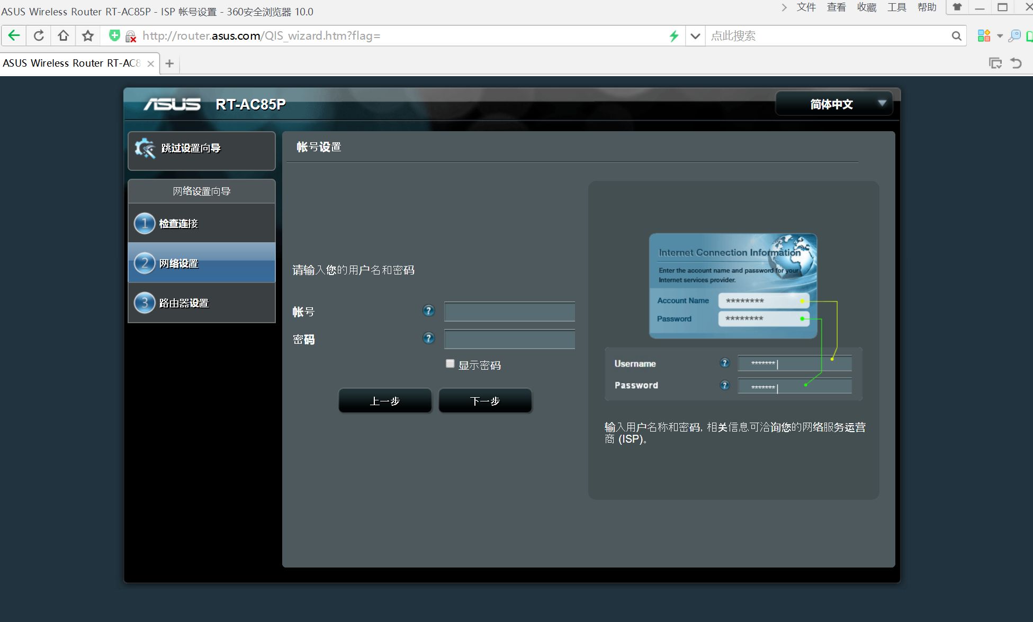Click the browser skin shirt icon
1033x622 pixels.
[957, 7]
